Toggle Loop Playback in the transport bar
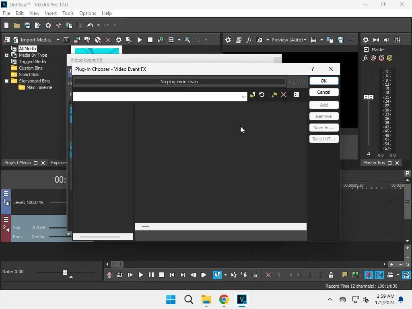Screen dimensions: 412x309 119,275
